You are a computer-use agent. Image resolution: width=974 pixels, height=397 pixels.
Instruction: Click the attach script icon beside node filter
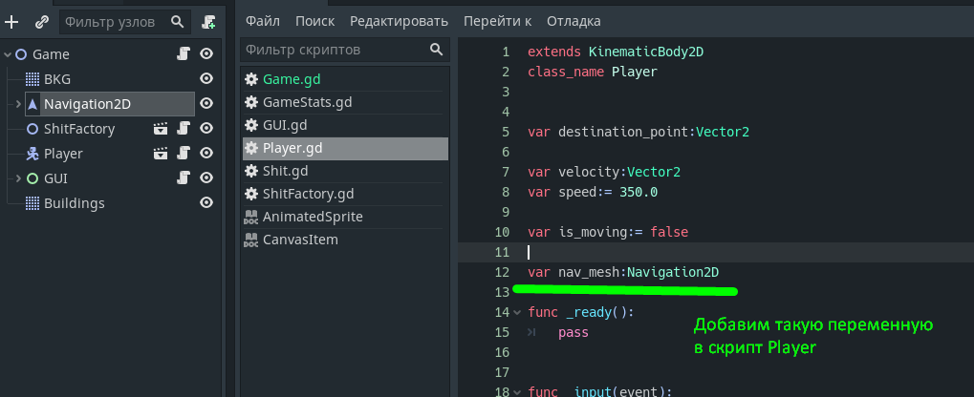coord(208,21)
